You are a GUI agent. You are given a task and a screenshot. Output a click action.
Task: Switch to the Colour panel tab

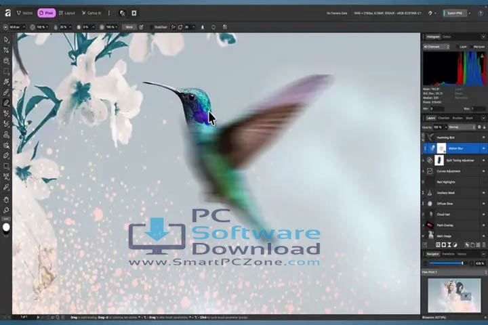click(447, 37)
